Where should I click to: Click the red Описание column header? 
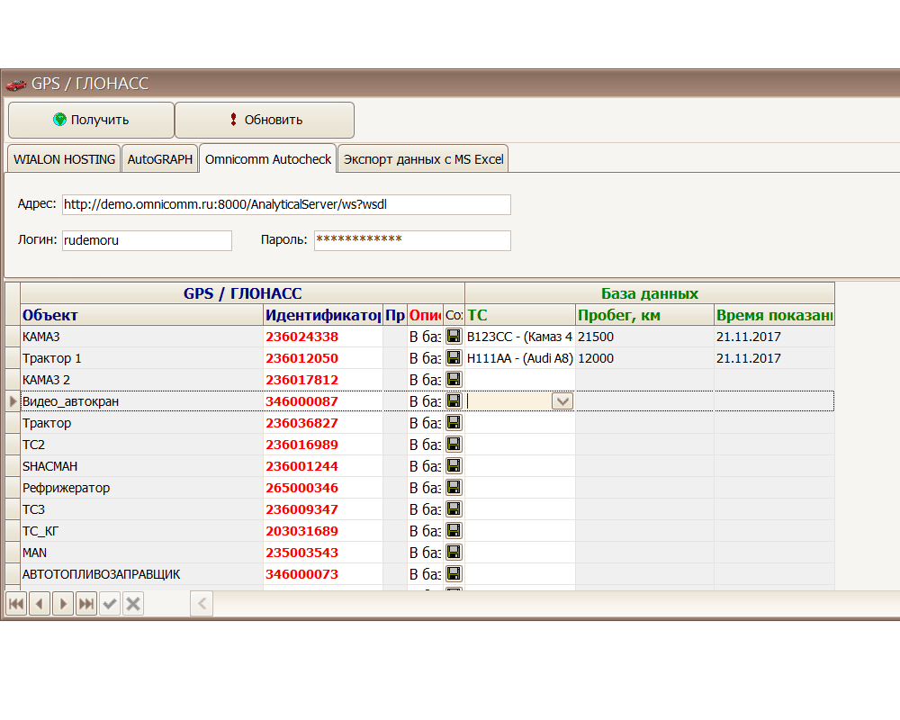pos(426,315)
